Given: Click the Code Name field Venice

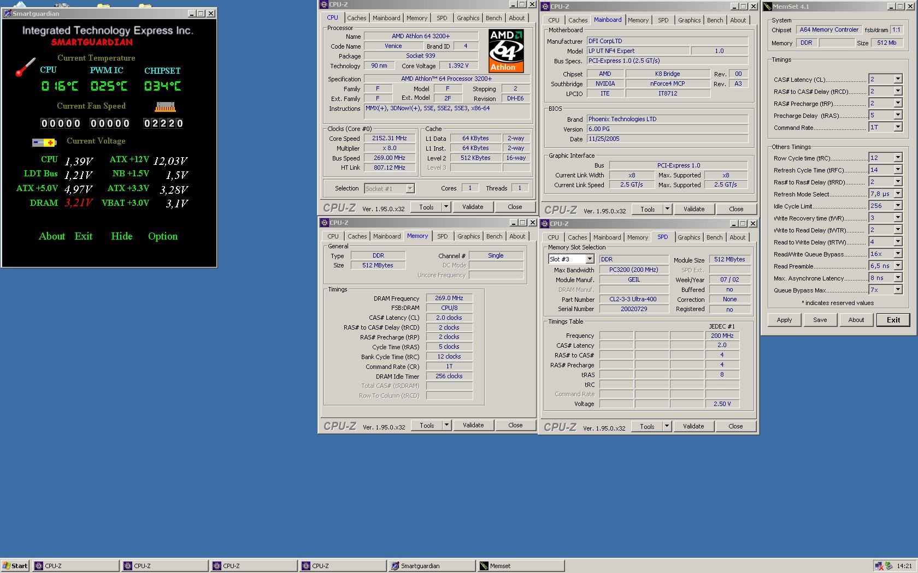Looking at the screenshot, I should (x=393, y=46).
